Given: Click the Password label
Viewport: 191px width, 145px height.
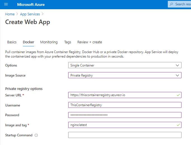Looking at the screenshot, I should click(12, 115).
